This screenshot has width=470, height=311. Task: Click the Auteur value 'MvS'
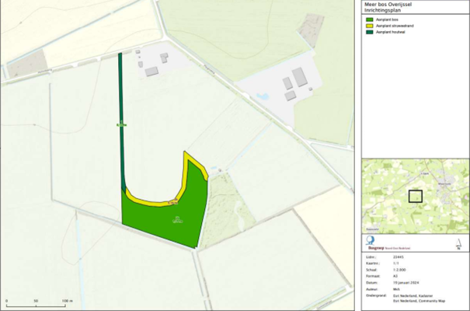(x=396, y=289)
